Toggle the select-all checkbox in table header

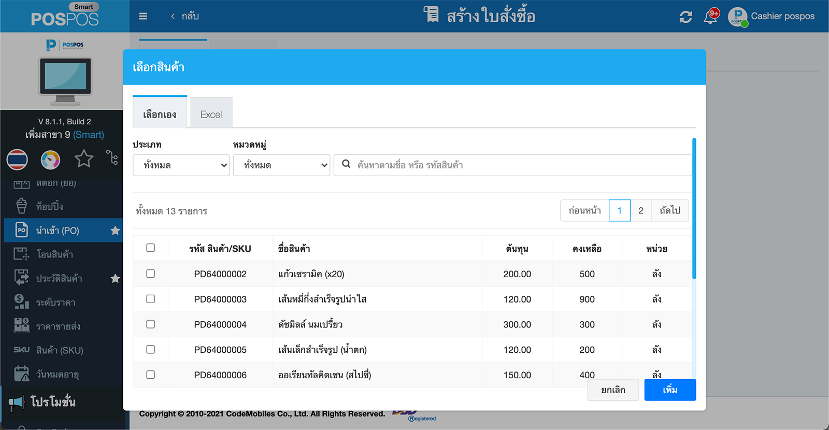(150, 248)
